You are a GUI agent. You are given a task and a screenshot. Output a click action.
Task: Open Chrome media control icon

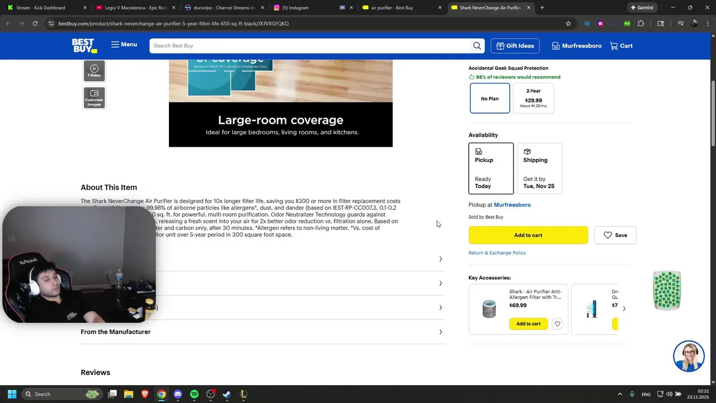pos(681,24)
